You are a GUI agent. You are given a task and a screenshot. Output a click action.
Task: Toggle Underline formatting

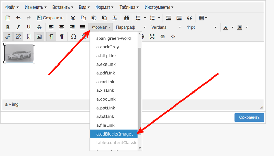29,27
